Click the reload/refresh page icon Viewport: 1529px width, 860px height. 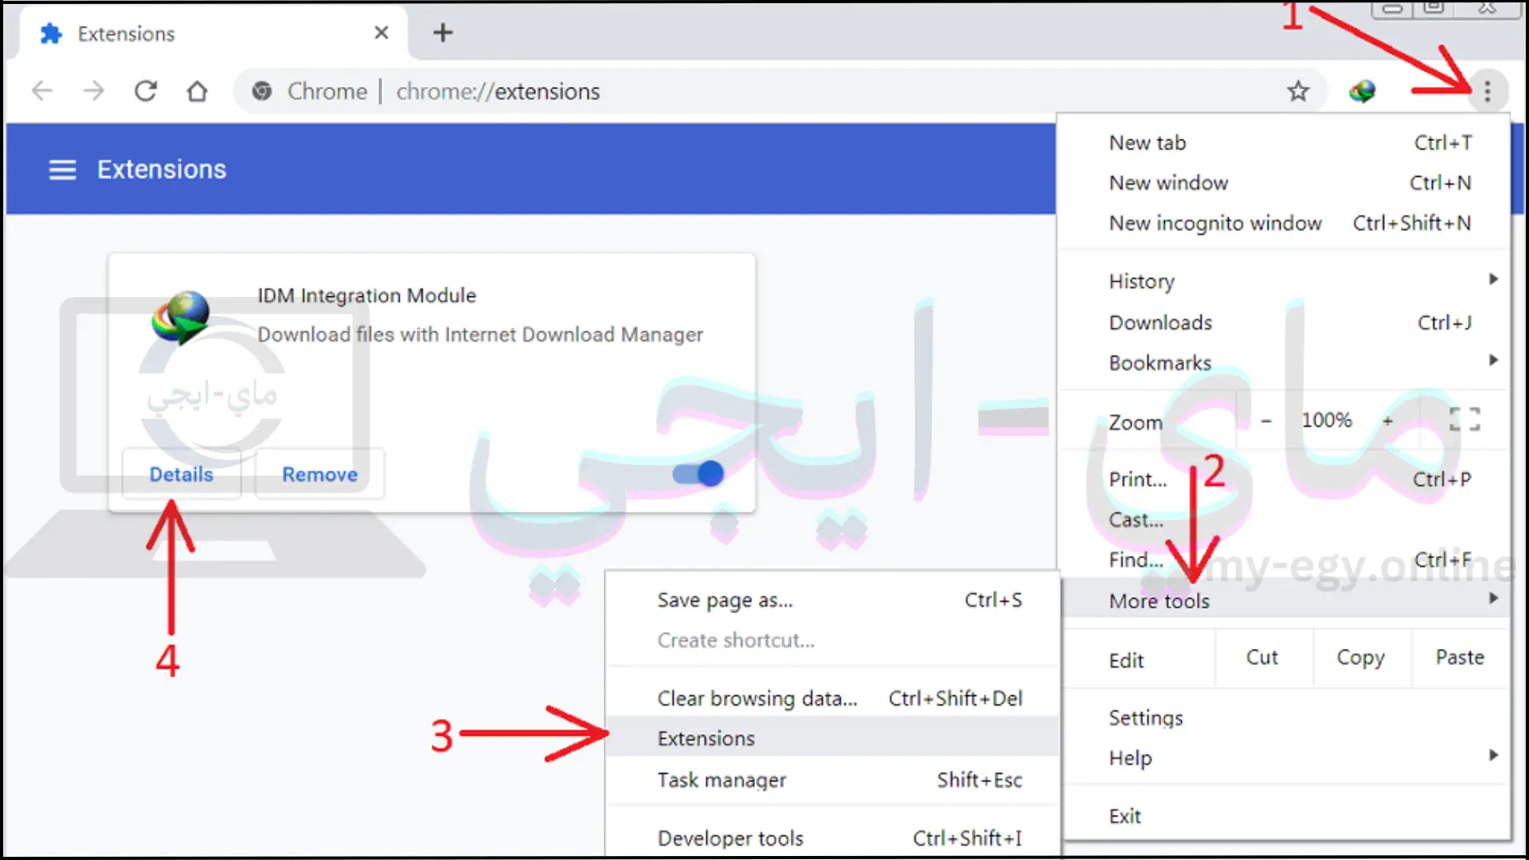pos(146,92)
